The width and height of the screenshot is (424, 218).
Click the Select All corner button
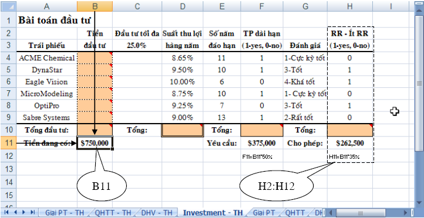pyautogui.click(x=8, y=6)
